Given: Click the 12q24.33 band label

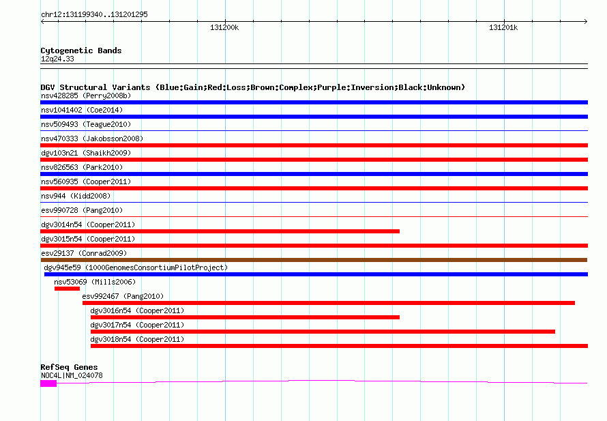Looking at the screenshot, I should 57,59.
